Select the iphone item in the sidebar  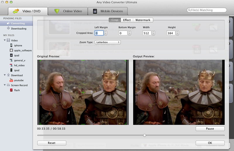pos(18,45)
